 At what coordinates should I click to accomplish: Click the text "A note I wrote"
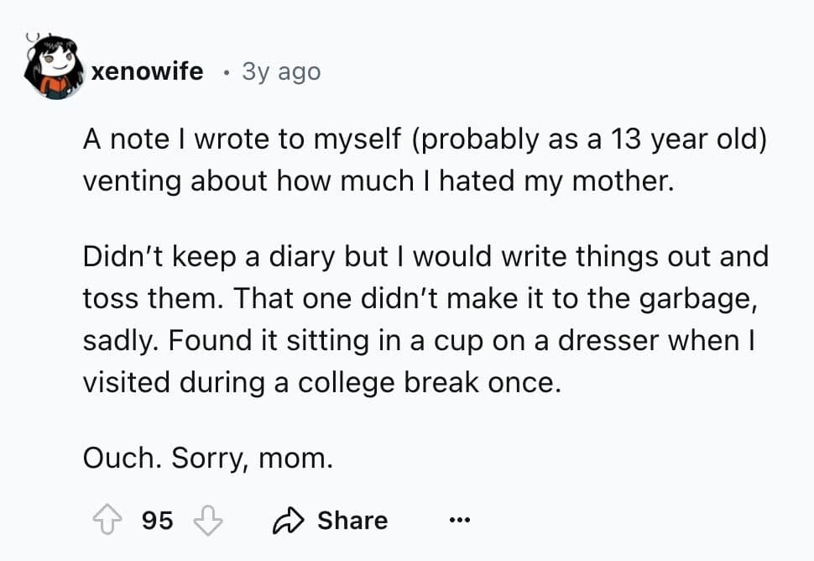(175, 139)
